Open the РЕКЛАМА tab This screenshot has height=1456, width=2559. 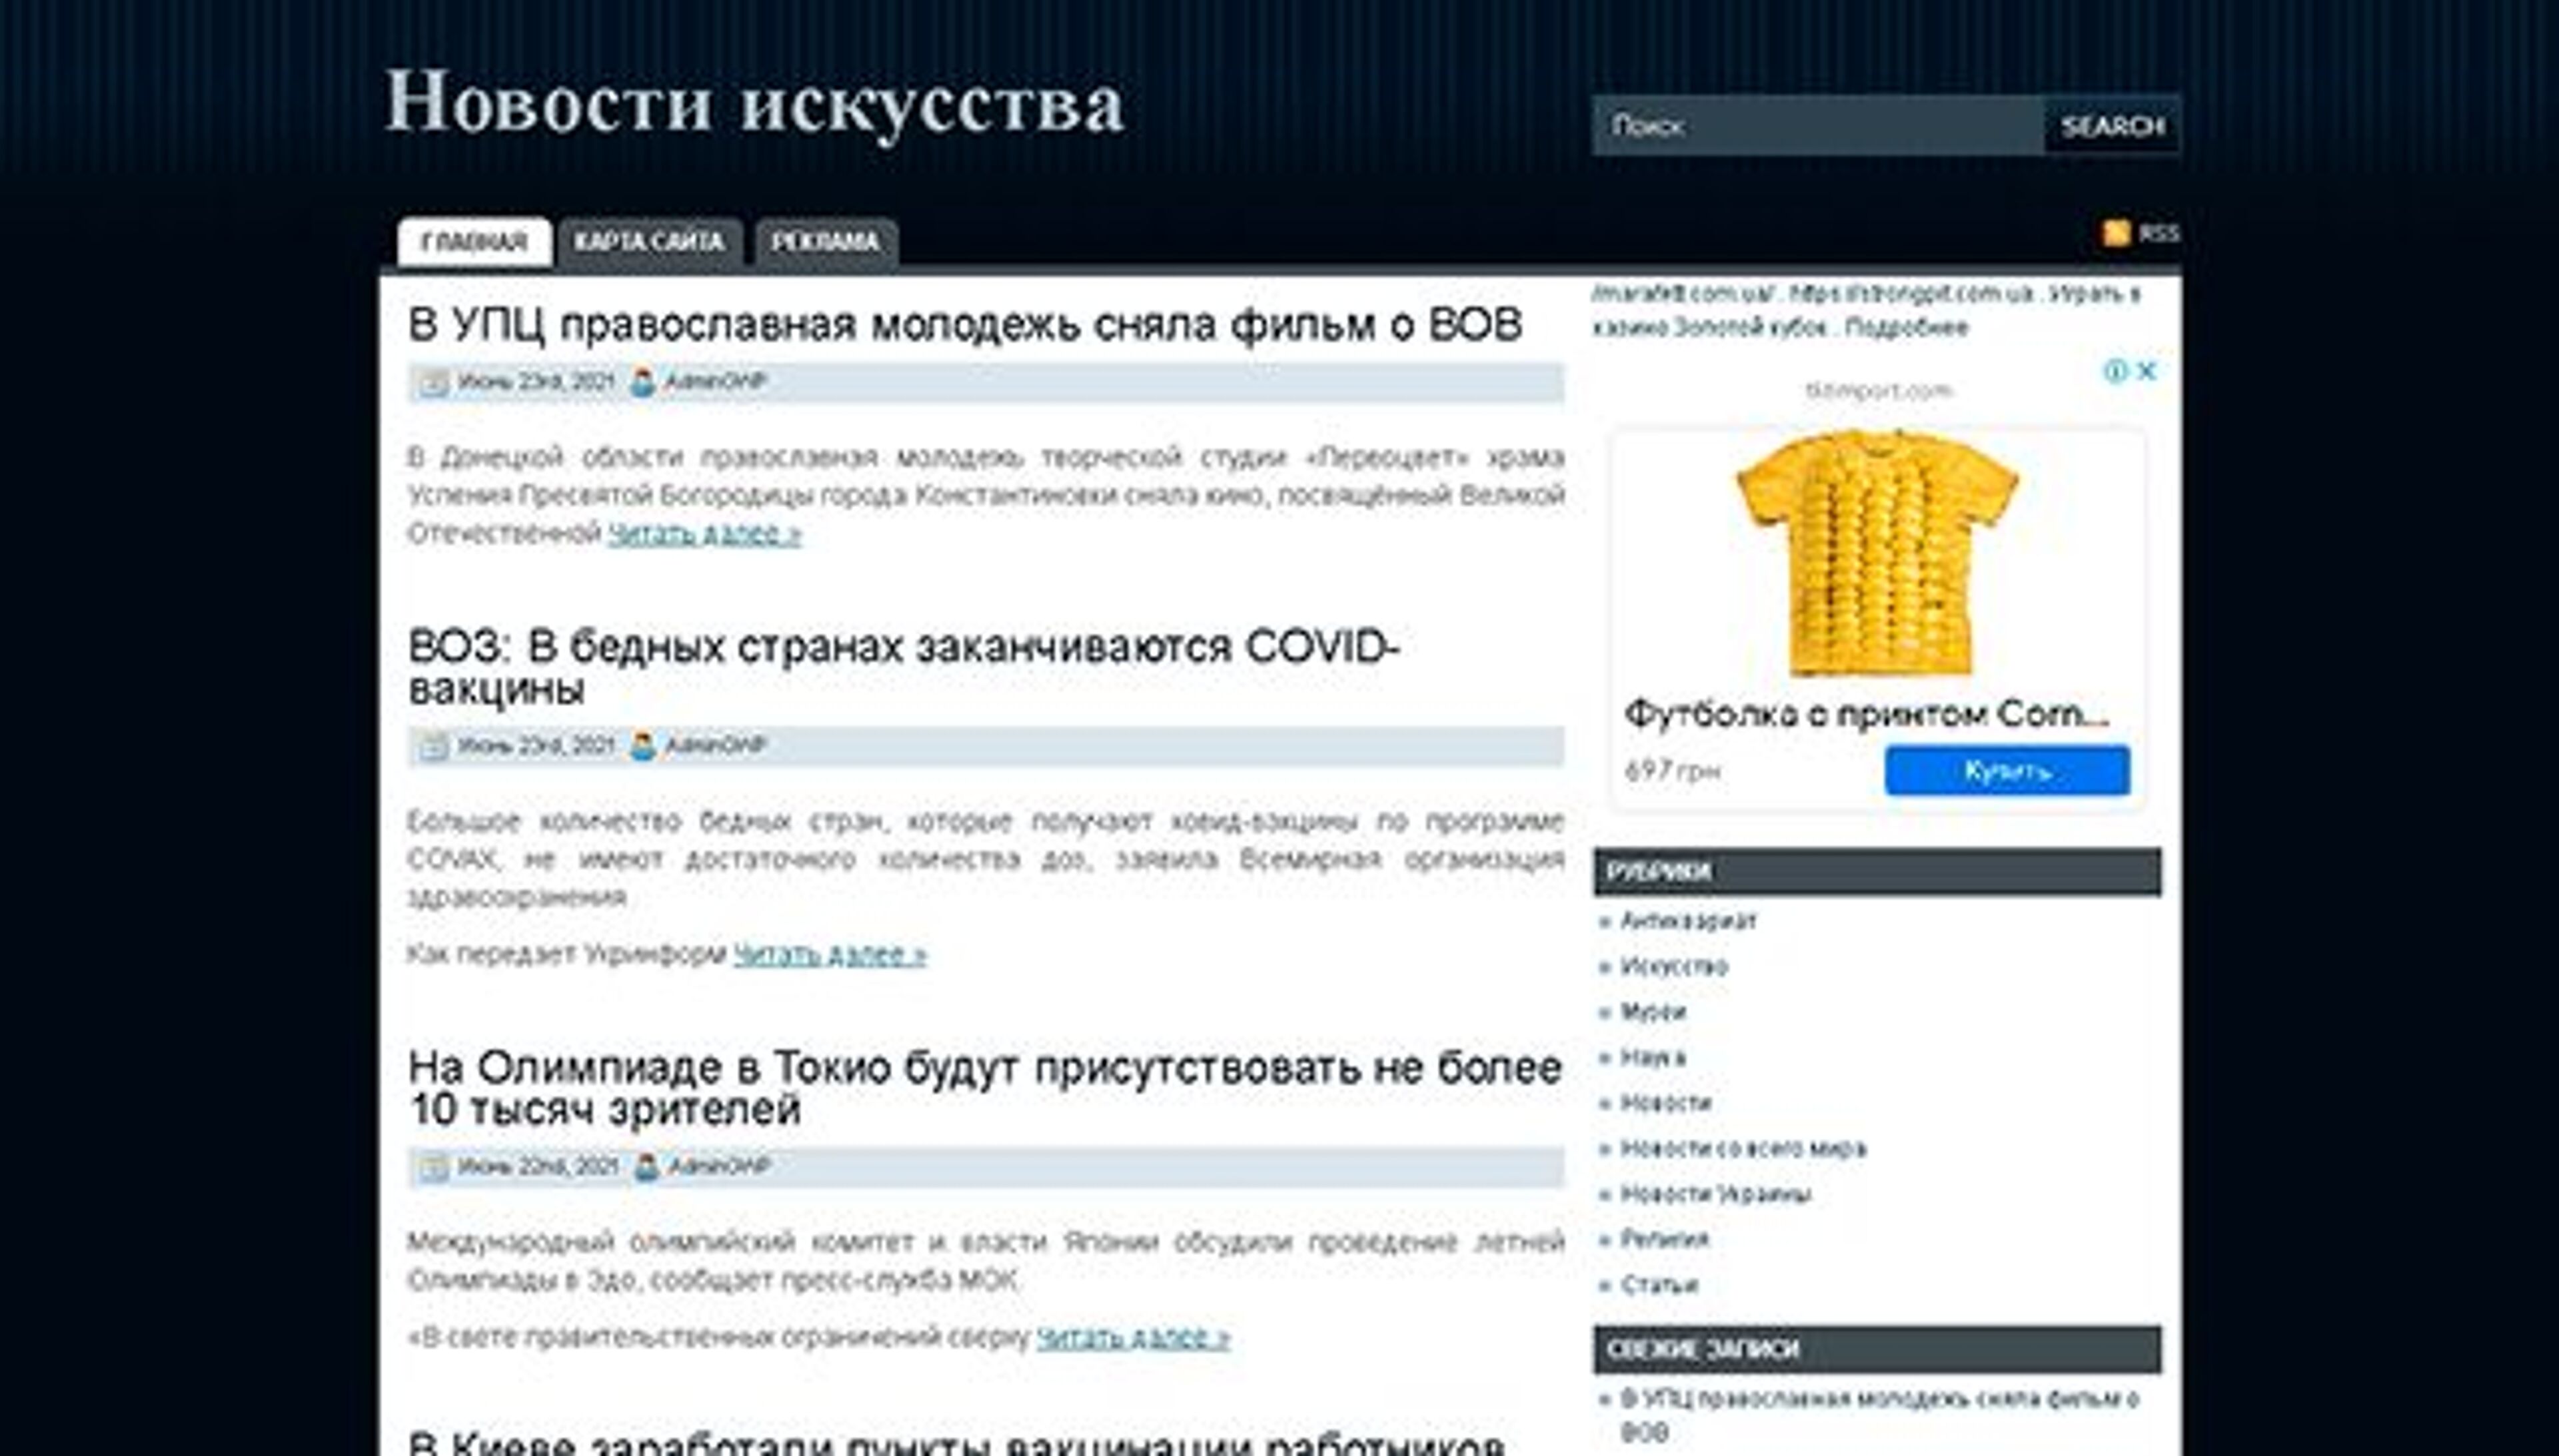tap(823, 240)
